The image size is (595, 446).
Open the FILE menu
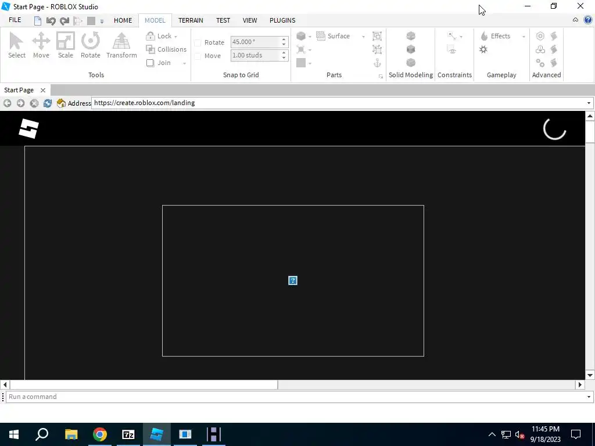pos(15,20)
